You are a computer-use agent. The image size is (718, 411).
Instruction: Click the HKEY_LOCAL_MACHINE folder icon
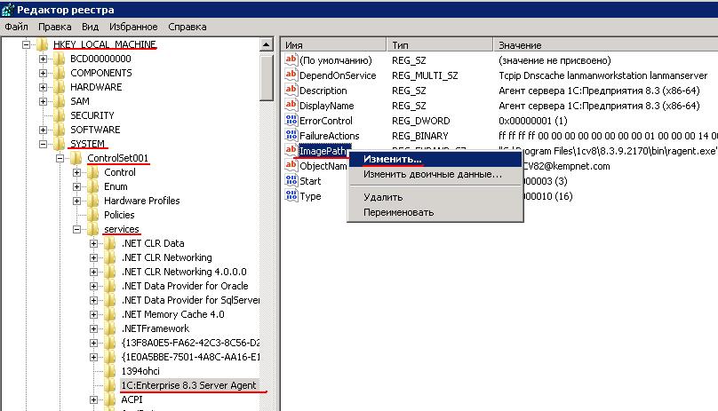pos(42,44)
